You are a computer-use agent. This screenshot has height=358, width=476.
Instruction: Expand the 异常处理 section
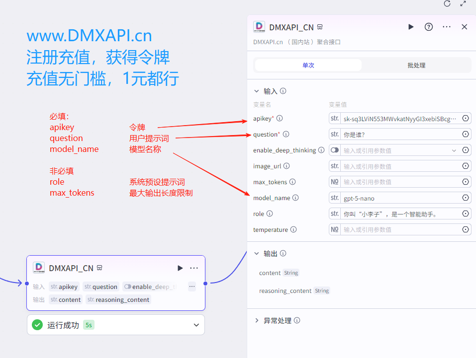tap(257, 320)
